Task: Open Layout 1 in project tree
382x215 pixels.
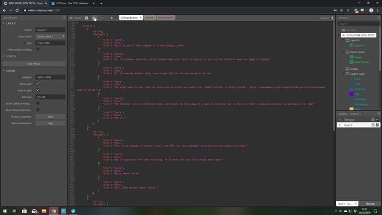Action: pos(359,45)
